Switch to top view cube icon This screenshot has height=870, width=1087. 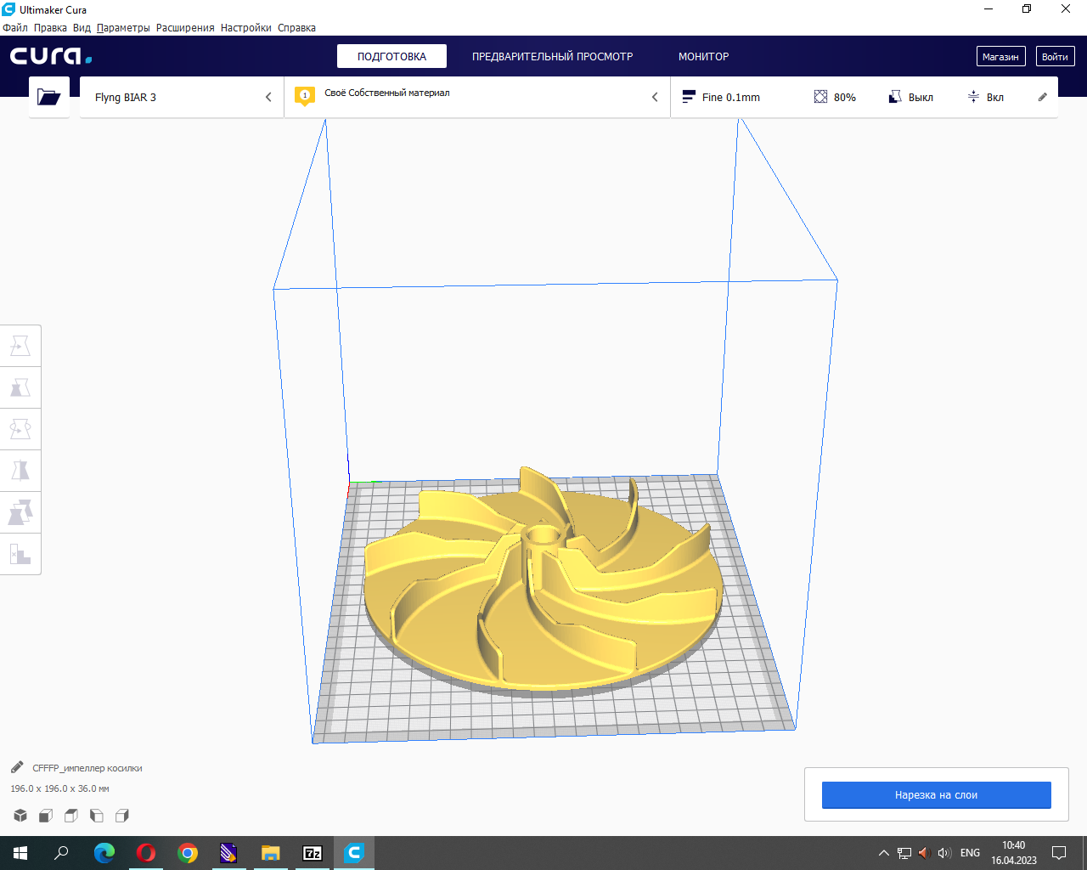pyautogui.click(x=71, y=816)
